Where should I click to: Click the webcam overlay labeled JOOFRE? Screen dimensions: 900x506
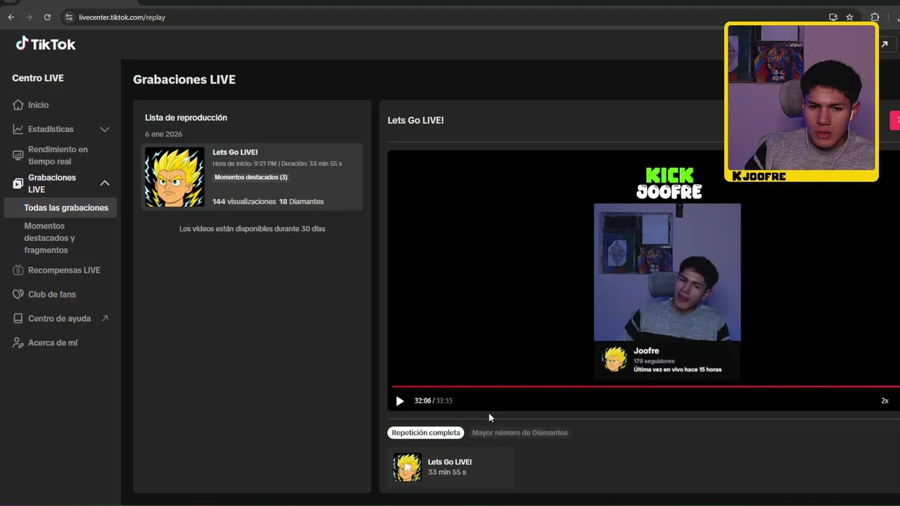[802, 103]
